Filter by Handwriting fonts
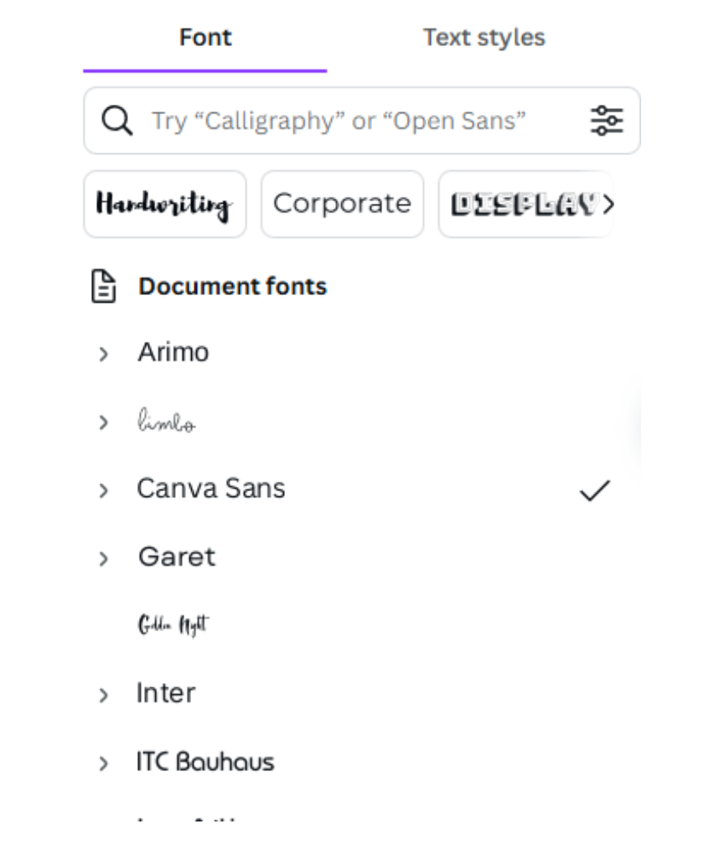The image size is (704, 865). click(x=165, y=205)
